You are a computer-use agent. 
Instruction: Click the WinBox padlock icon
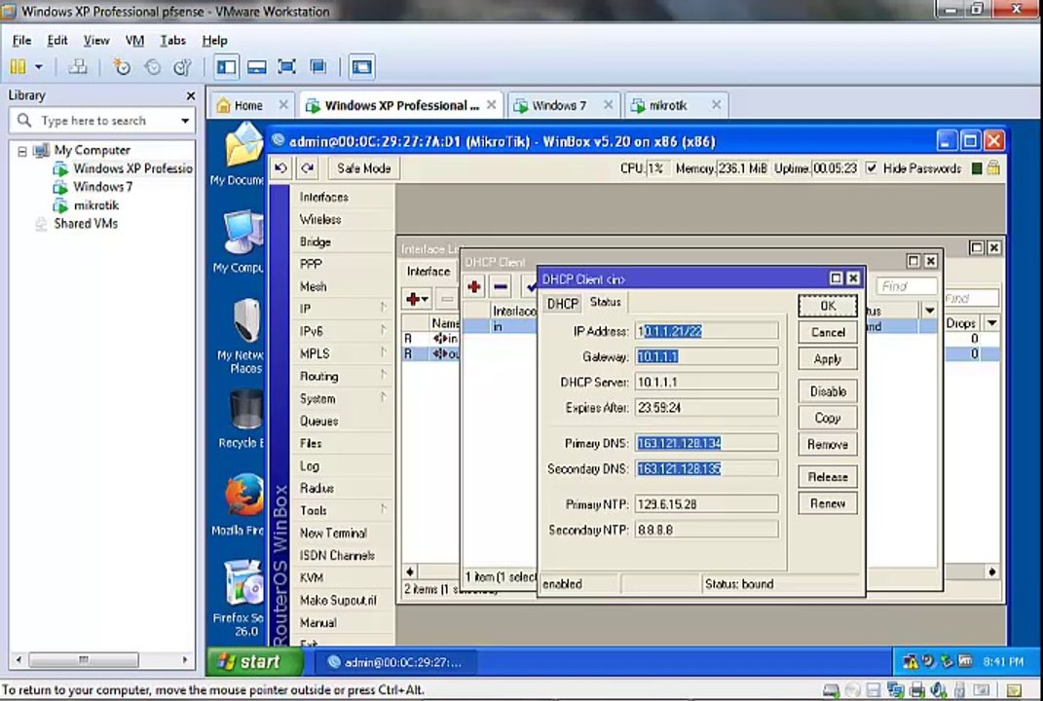[x=993, y=167]
